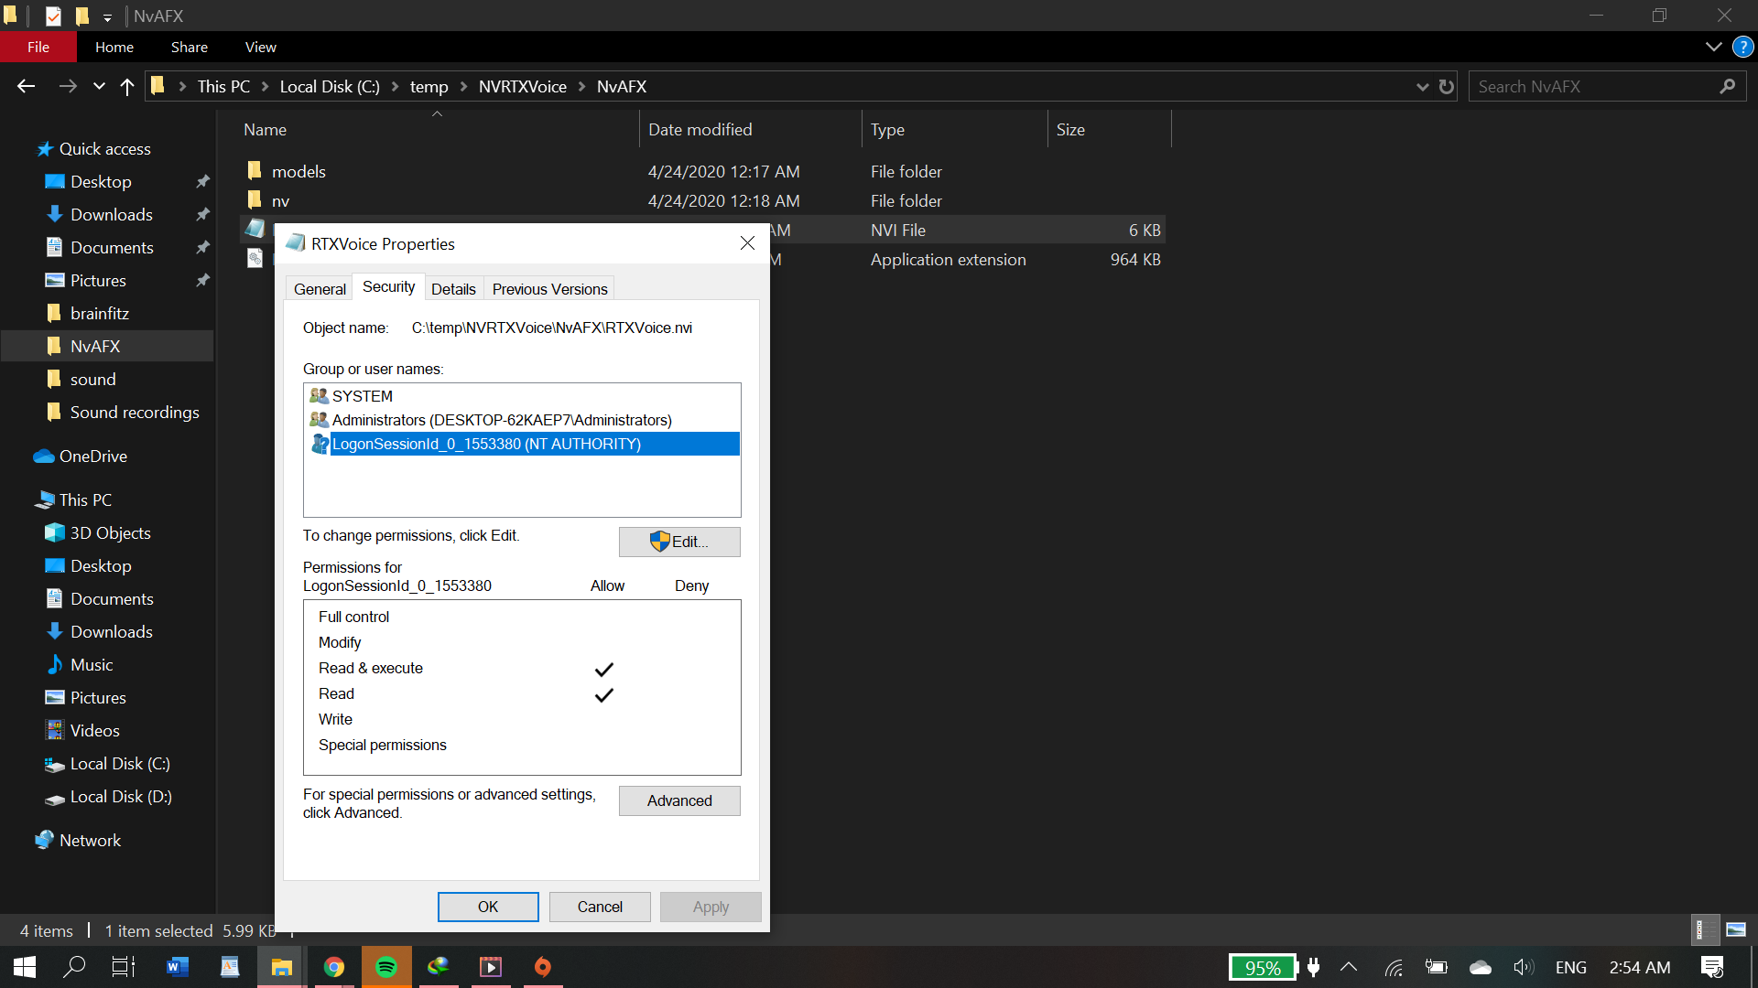Sort files by Date modified column
Image resolution: width=1758 pixels, height=988 pixels.
tap(750, 130)
